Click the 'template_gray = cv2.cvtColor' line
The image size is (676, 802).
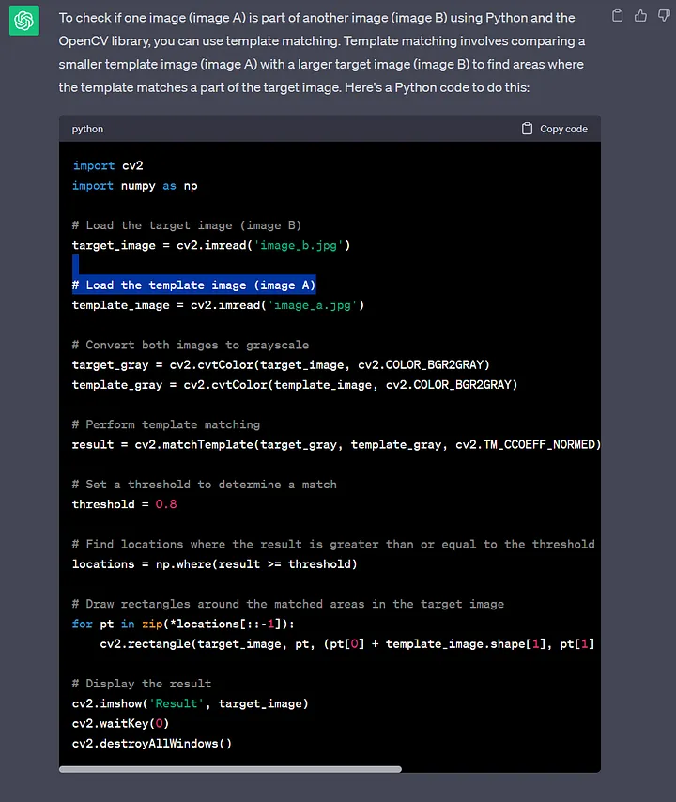click(295, 385)
